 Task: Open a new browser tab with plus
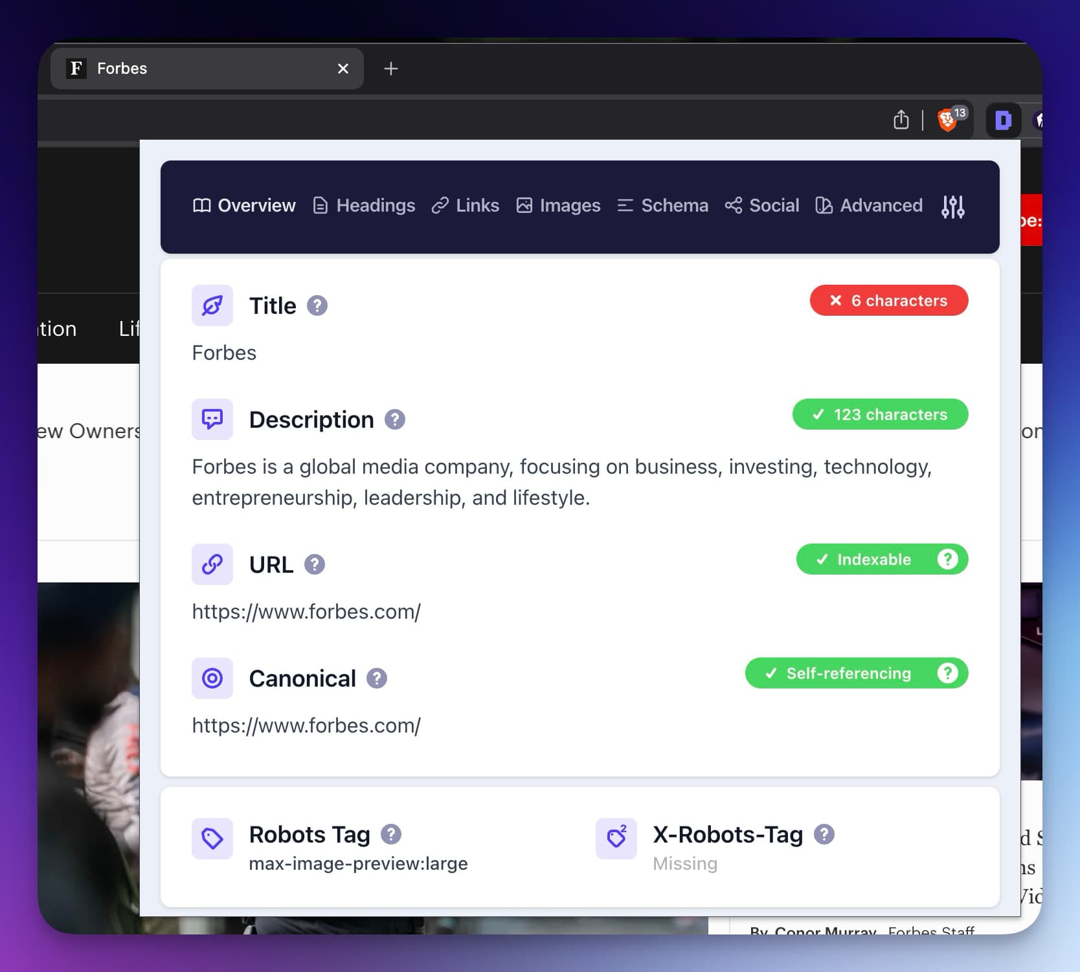391,69
